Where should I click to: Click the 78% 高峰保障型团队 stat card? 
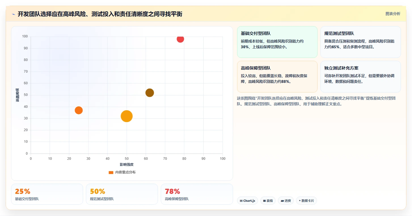(197, 194)
